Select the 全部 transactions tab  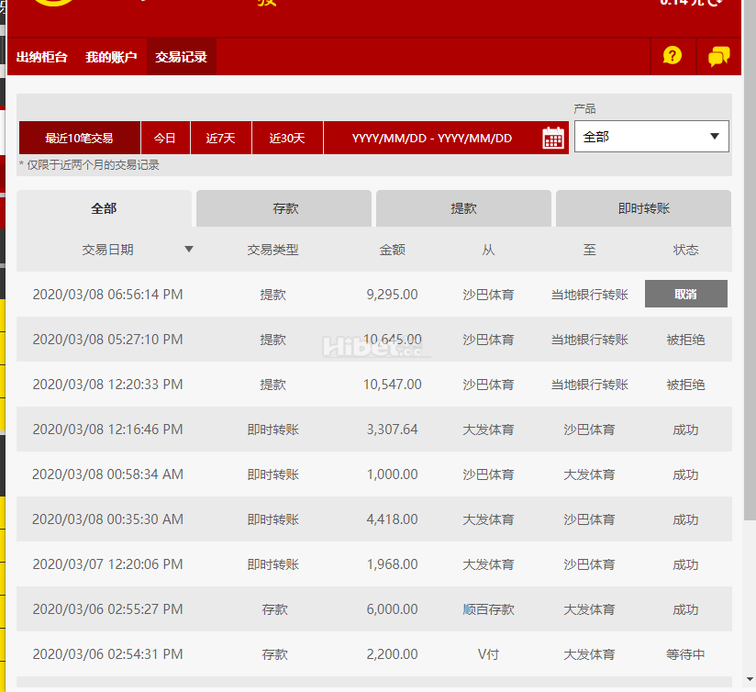pyautogui.click(x=104, y=208)
